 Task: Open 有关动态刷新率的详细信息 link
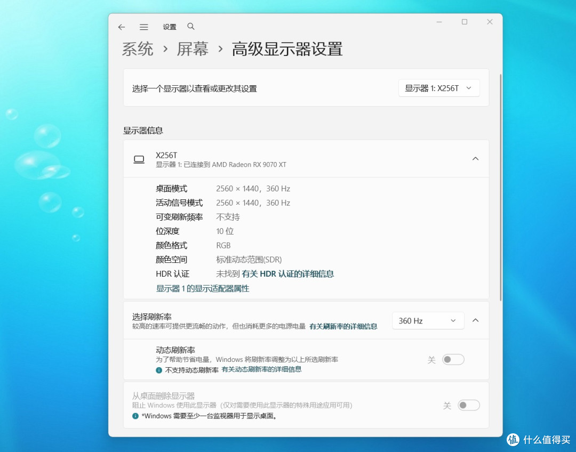[x=261, y=369]
